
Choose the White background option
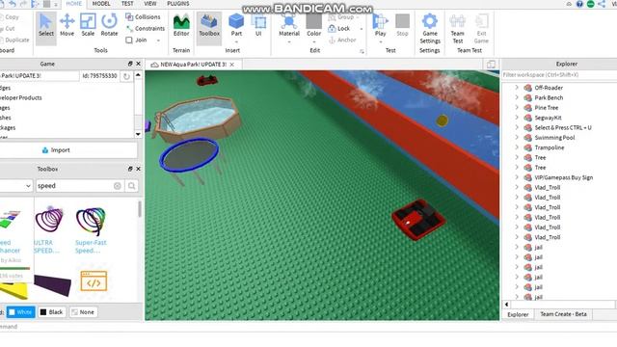point(21,312)
